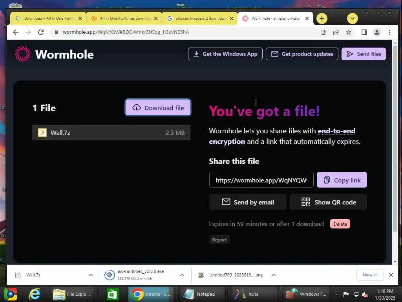Close the downloads bar
Viewport: 402px width, 302px height.
point(391,275)
